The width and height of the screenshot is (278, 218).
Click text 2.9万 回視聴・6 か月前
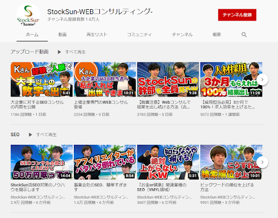click(x=30, y=202)
